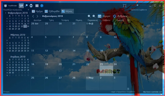165x96 pixels.
Task: Go to previous month with left chevron
Action: pyautogui.click(x=33, y=16)
